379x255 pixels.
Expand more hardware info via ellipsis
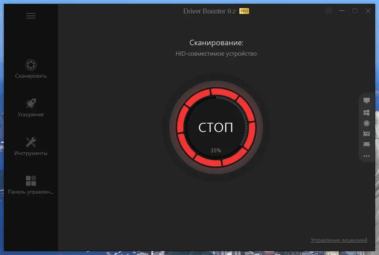[x=366, y=156]
